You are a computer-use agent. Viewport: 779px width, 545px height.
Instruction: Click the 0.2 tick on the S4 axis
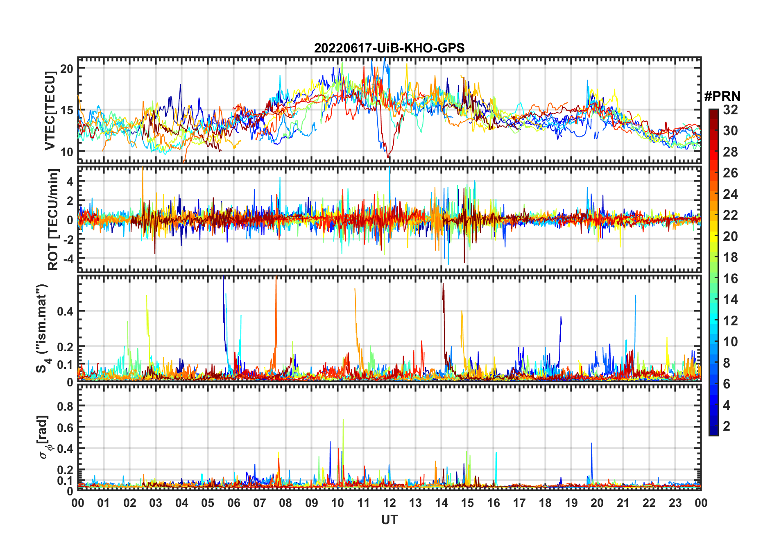pos(66,347)
